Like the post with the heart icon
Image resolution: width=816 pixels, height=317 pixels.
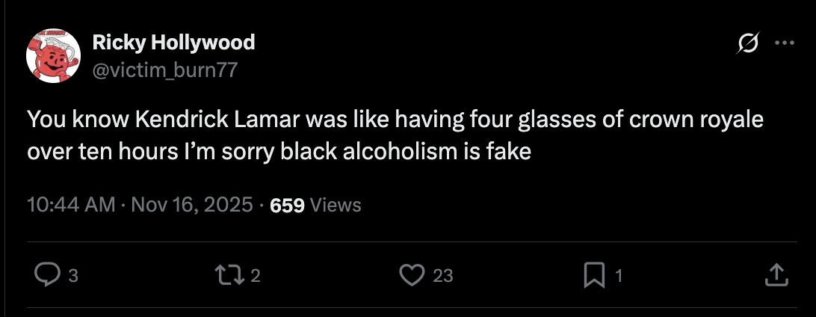(412, 276)
